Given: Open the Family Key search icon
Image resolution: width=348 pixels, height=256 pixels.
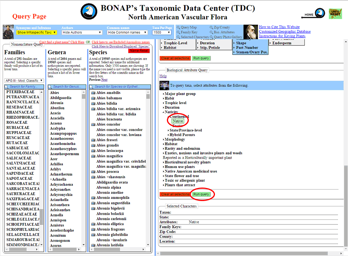Looking at the screenshot, I should pyautogui.click(x=179, y=32).
